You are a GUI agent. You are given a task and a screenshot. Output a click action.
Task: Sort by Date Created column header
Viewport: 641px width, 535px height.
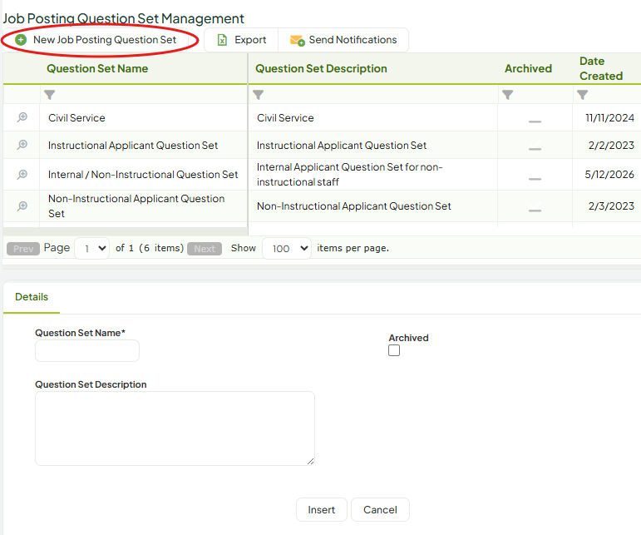pos(601,68)
